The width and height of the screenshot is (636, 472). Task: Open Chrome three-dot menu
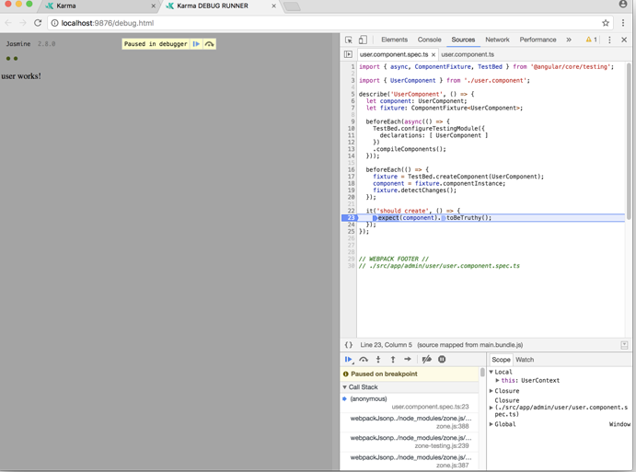pos(623,23)
